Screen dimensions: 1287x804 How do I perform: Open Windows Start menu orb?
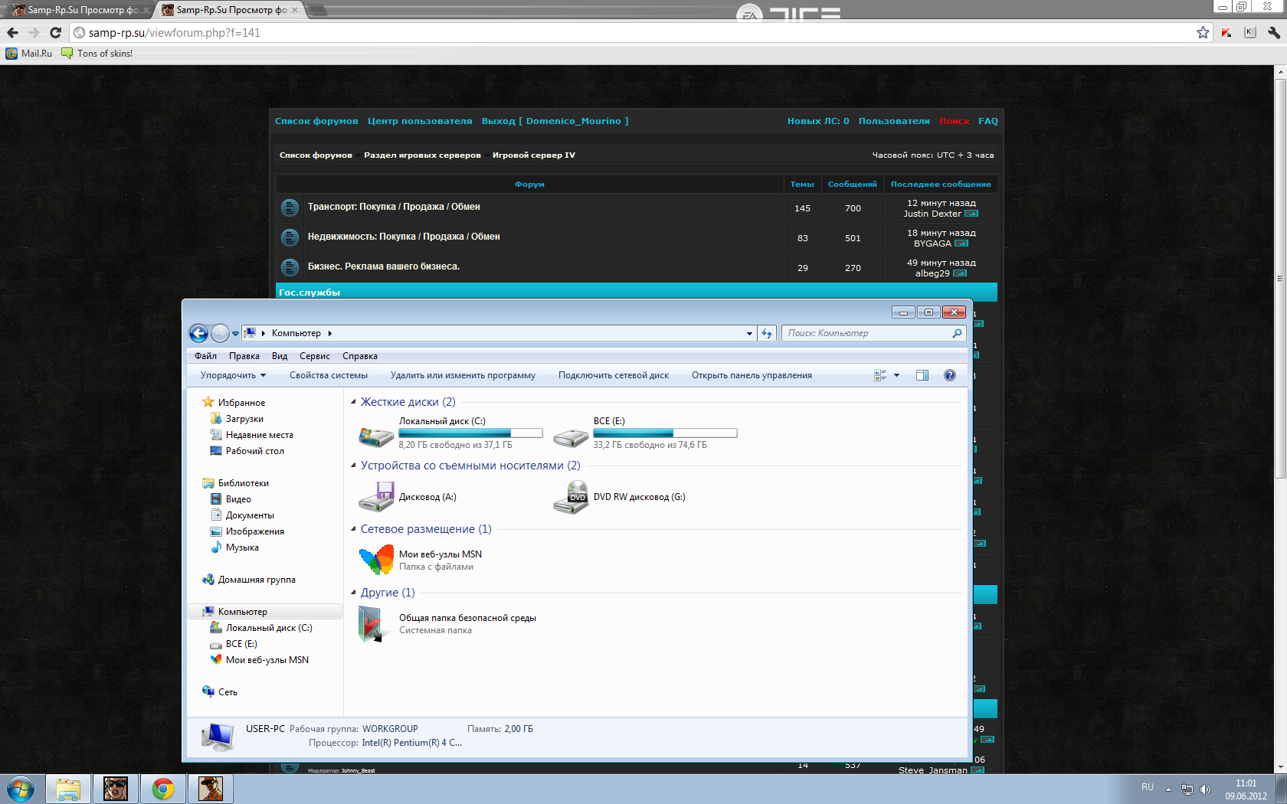(21, 789)
